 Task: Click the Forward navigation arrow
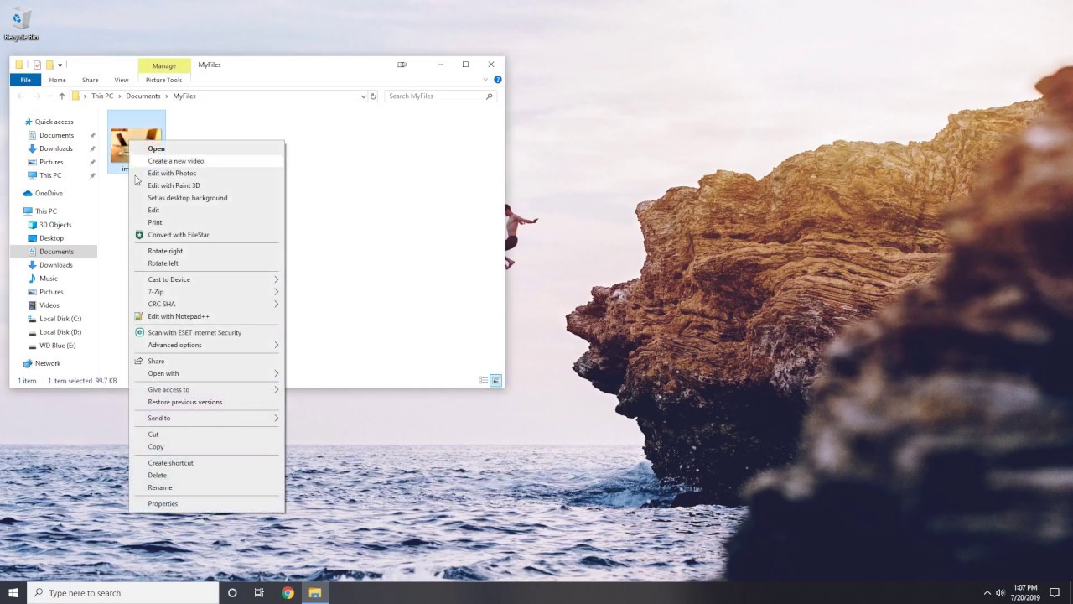[x=37, y=96]
